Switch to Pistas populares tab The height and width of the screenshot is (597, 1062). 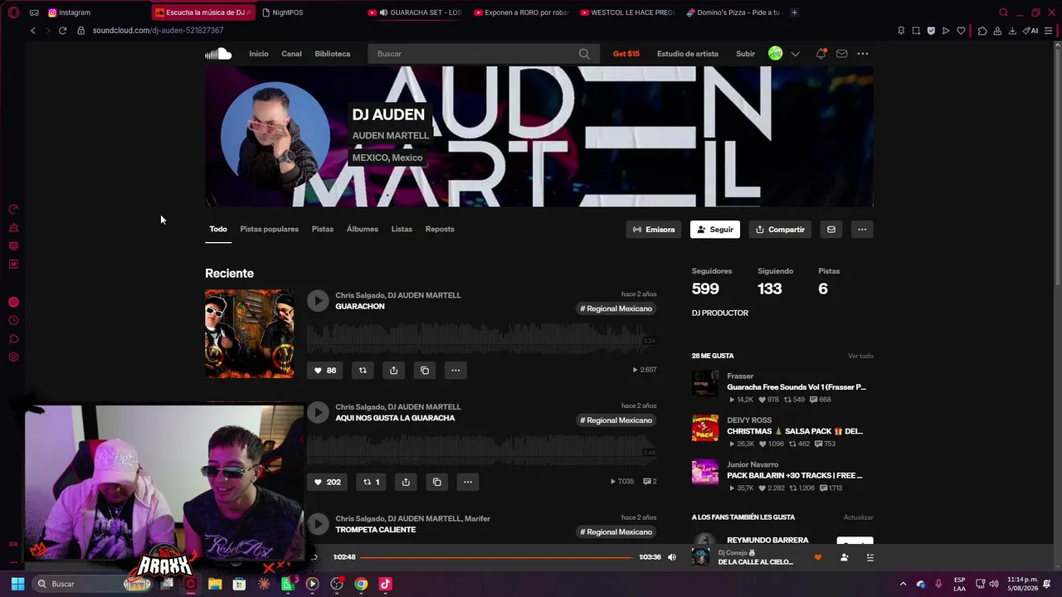(269, 229)
